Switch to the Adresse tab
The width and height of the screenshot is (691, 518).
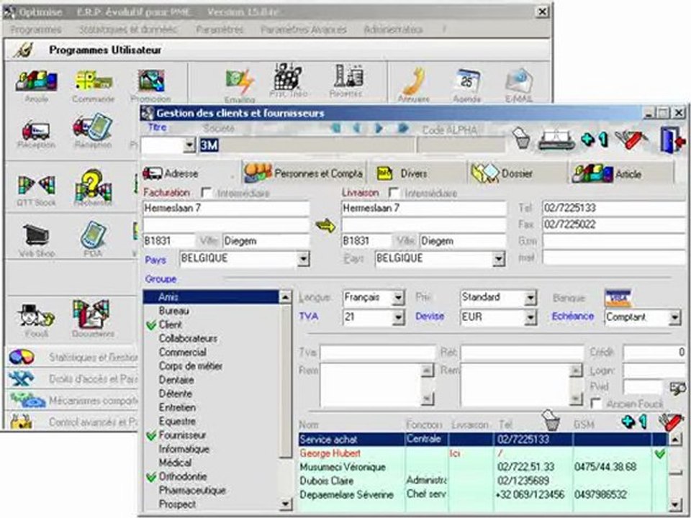tap(190, 173)
